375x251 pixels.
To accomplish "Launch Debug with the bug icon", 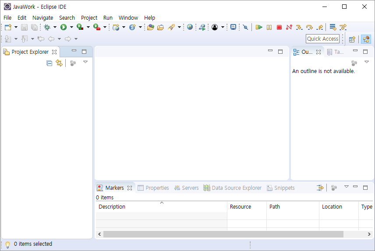I will tap(47, 27).
